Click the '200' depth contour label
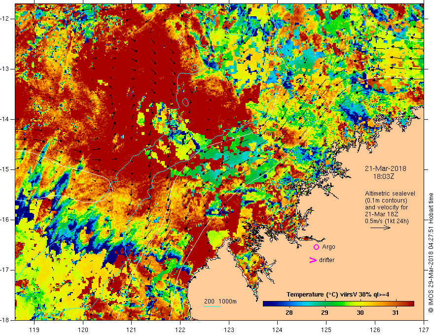The width and height of the screenshot is (434, 335). coord(209,301)
